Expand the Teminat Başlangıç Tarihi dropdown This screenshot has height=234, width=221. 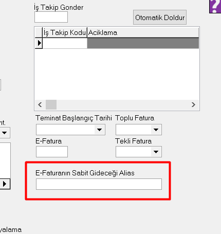click(99, 130)
